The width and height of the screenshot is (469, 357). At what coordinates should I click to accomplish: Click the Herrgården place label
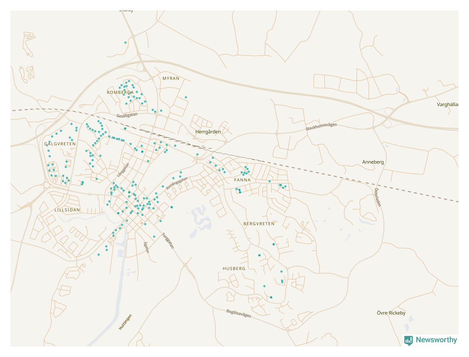click(x=208, y=132)
